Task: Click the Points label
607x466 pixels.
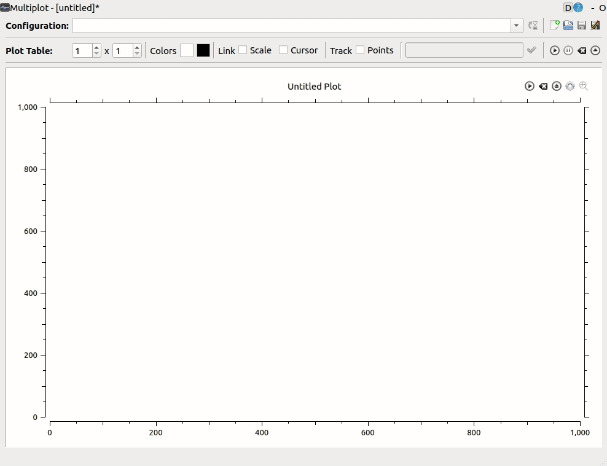Action: tap(380, 50)
